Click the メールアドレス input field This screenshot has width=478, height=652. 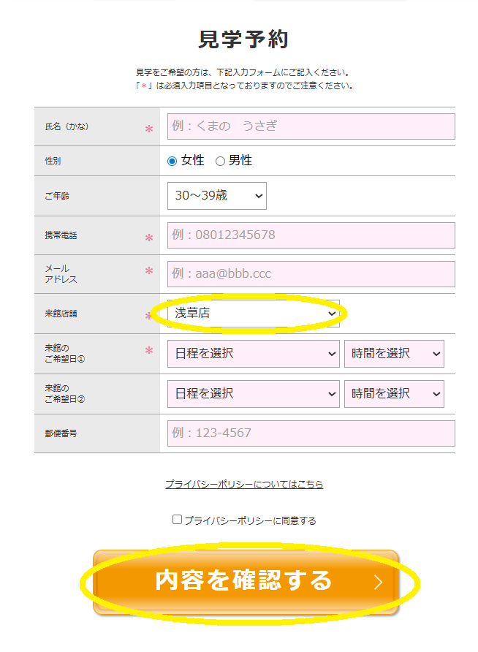pos(311,274)
